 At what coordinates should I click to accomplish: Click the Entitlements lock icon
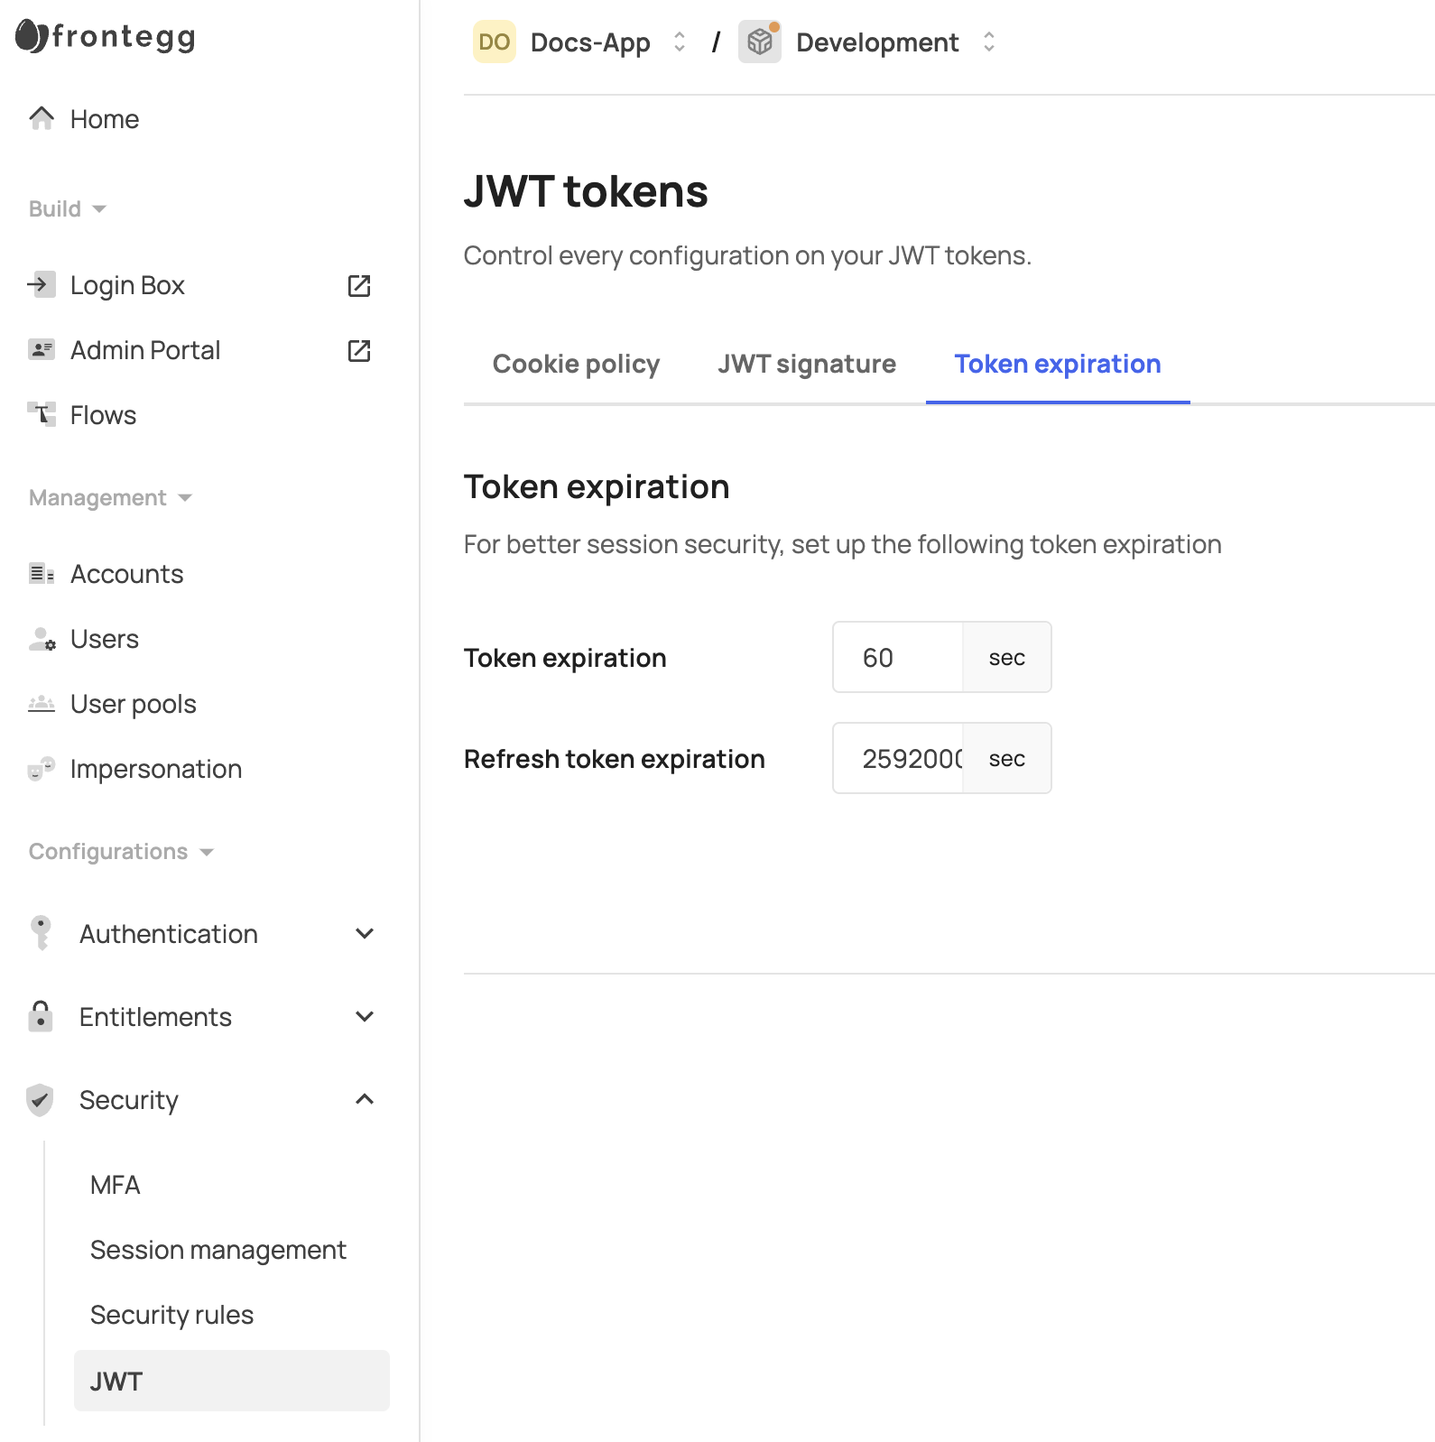click(x=41, y=1016)
